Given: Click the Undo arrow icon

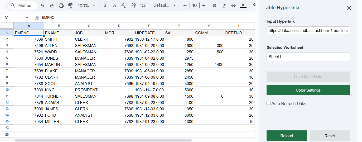Looking at the screenshot, I should [42, 6].
